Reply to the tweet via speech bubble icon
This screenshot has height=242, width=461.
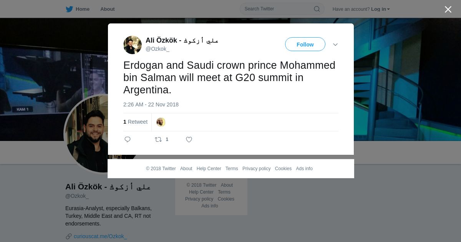pyautogui.click(x=128, y=139)
